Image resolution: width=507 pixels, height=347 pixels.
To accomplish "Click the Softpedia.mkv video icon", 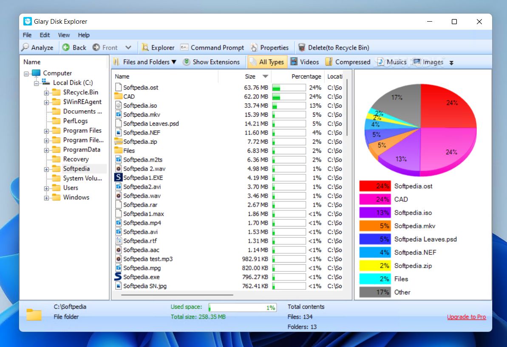I will tap(118, 114).
